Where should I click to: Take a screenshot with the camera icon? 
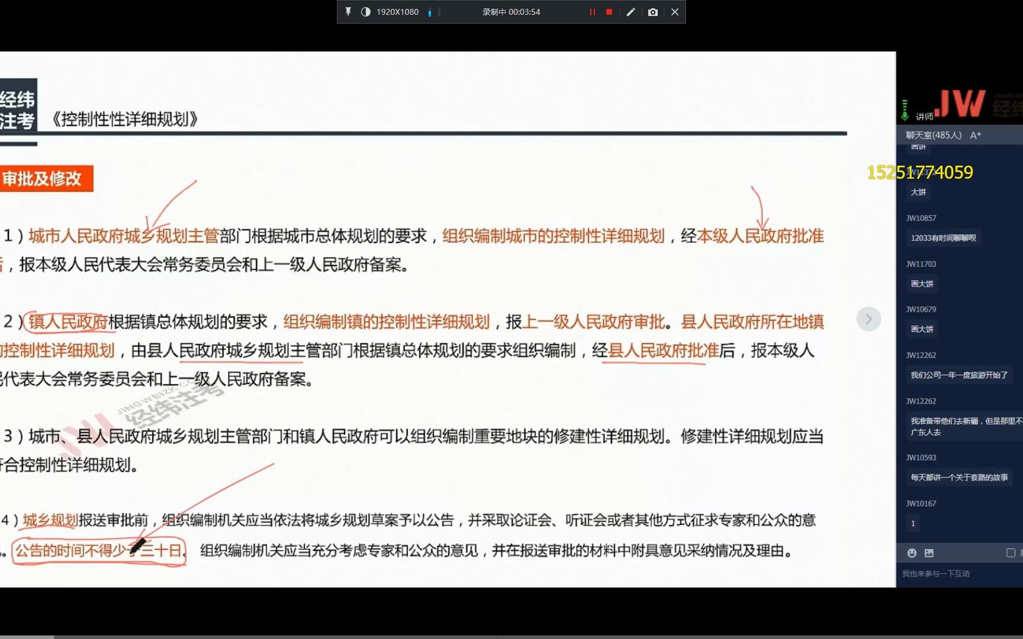pos(652,12)
